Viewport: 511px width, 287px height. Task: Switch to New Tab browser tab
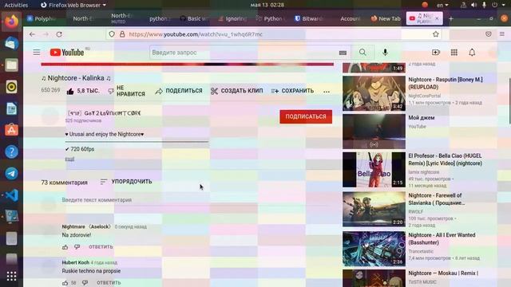[386, 18]
